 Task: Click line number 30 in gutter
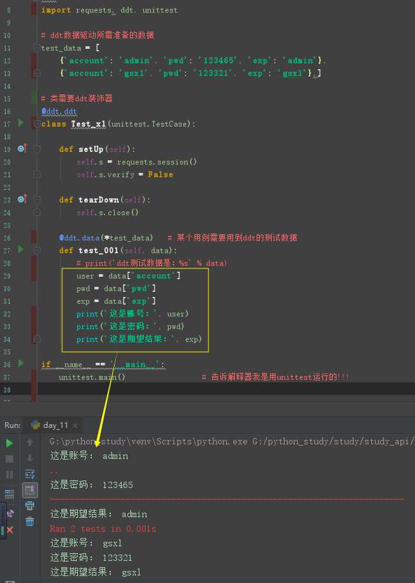click(7, 289)
